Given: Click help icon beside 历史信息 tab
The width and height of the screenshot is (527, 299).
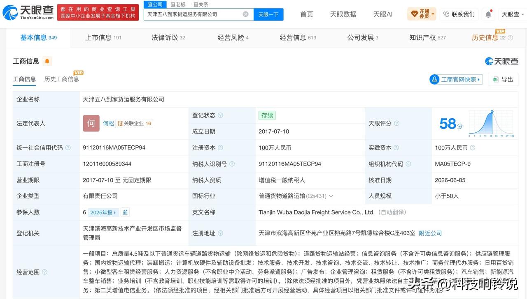Looking at the screenshot, I should (x=511, y=38).
